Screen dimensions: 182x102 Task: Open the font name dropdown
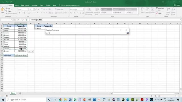point(28,9)
